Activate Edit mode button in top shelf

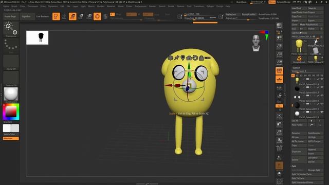56,16
